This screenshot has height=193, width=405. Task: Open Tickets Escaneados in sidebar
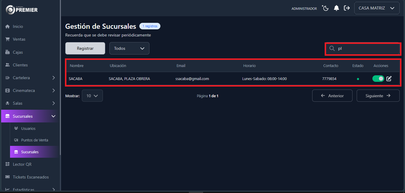coord(31,177)
